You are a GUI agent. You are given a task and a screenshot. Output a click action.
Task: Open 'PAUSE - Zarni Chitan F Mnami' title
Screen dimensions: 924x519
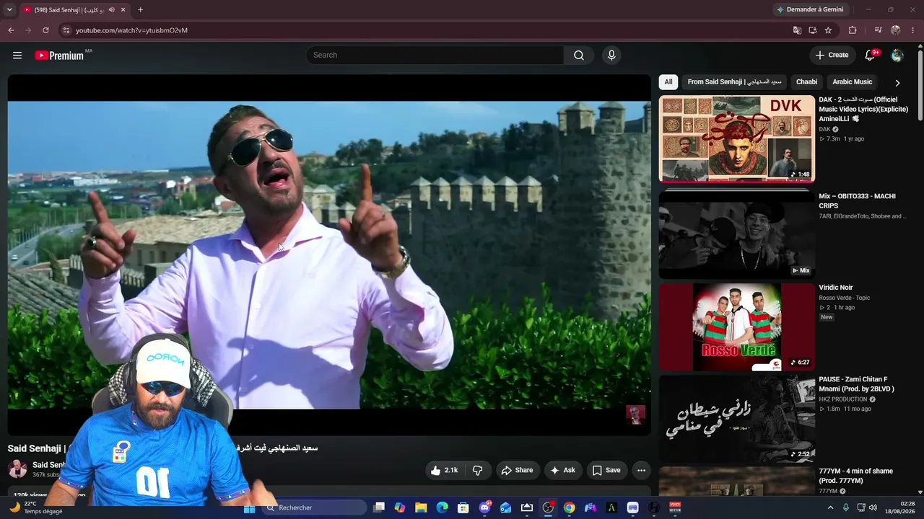click(856, 384)
